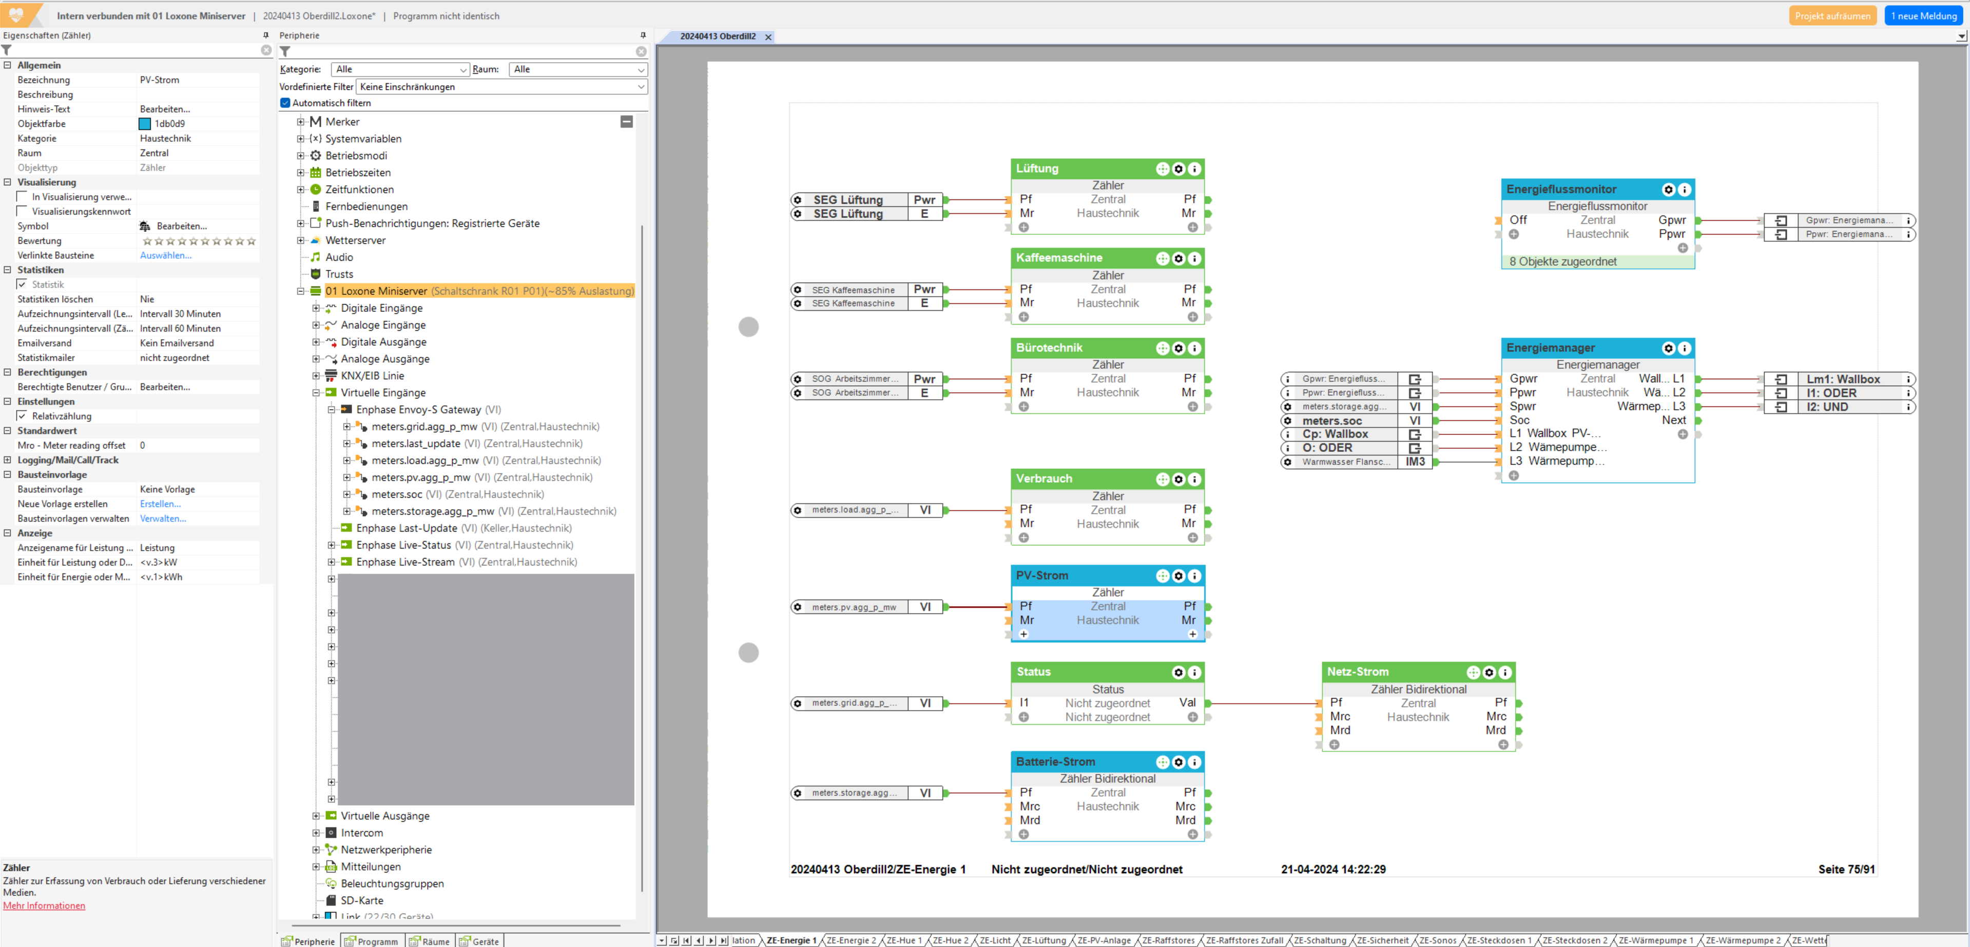The width and height of the screenshot is (1970, 947).
Task: Select Enphase Live-Status tree item
Action: 404,545
